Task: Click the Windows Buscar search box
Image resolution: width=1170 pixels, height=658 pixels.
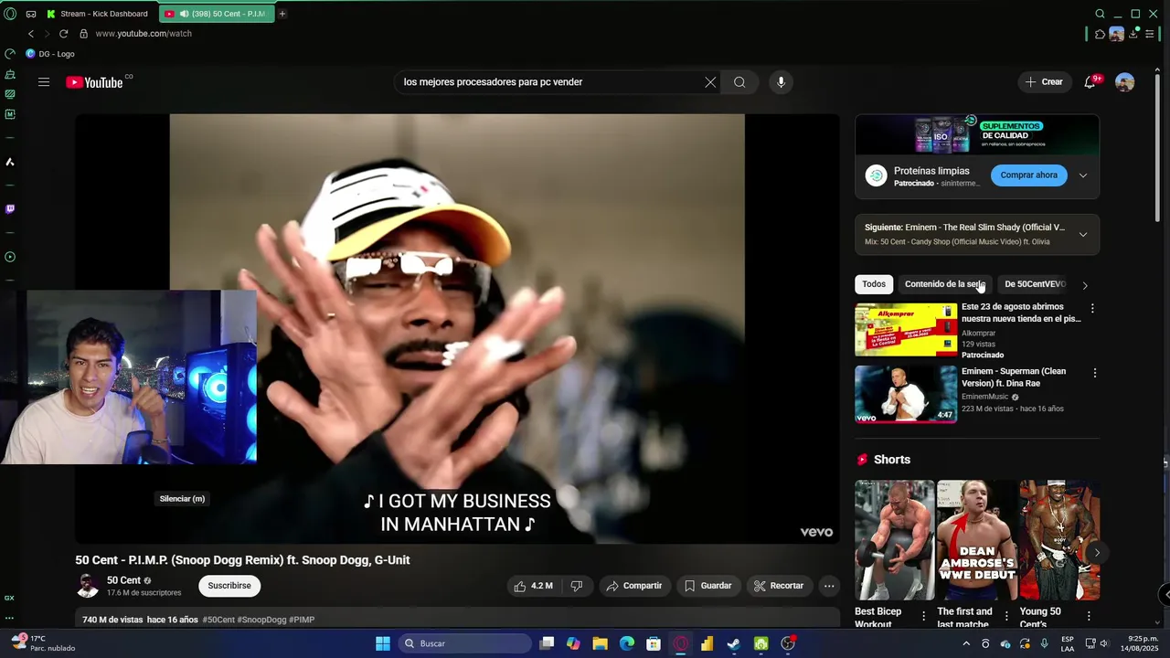Action: 465,643
